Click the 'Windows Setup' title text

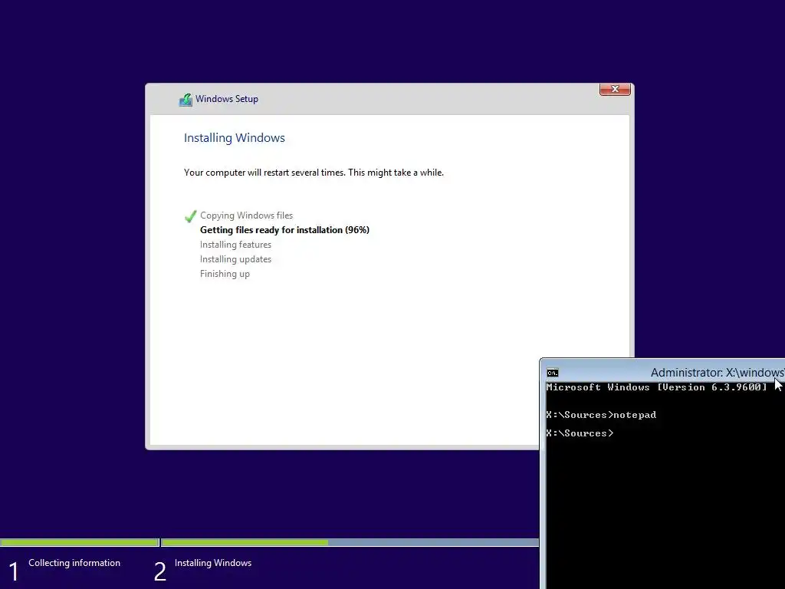227,99
